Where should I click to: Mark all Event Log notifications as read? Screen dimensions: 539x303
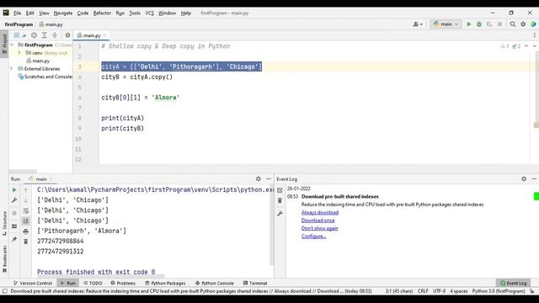(280, 190)
